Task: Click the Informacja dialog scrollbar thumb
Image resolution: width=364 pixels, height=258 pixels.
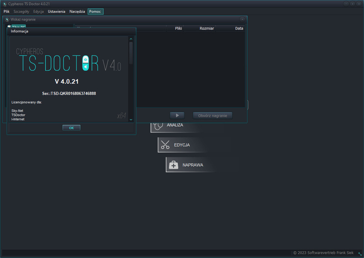Action: (x=131, y=53)
